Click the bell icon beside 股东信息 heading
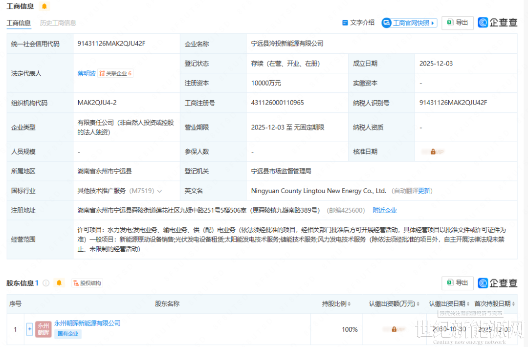Image resolution: width=528 pixels, height=347 pixels. [x=59, y=283]
